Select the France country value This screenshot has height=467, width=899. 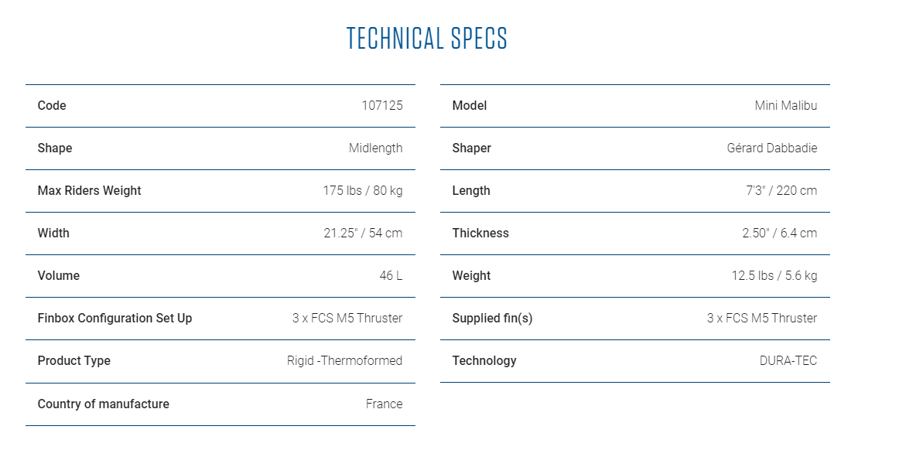385,404
